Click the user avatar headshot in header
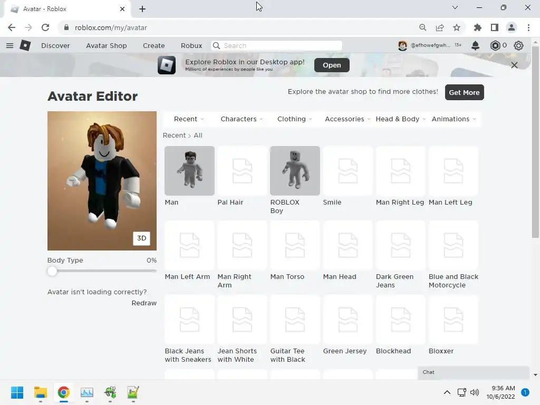Image resolution: width=540 pixels, height=405 pixels. pyautogui.click(x=402, y=45)
